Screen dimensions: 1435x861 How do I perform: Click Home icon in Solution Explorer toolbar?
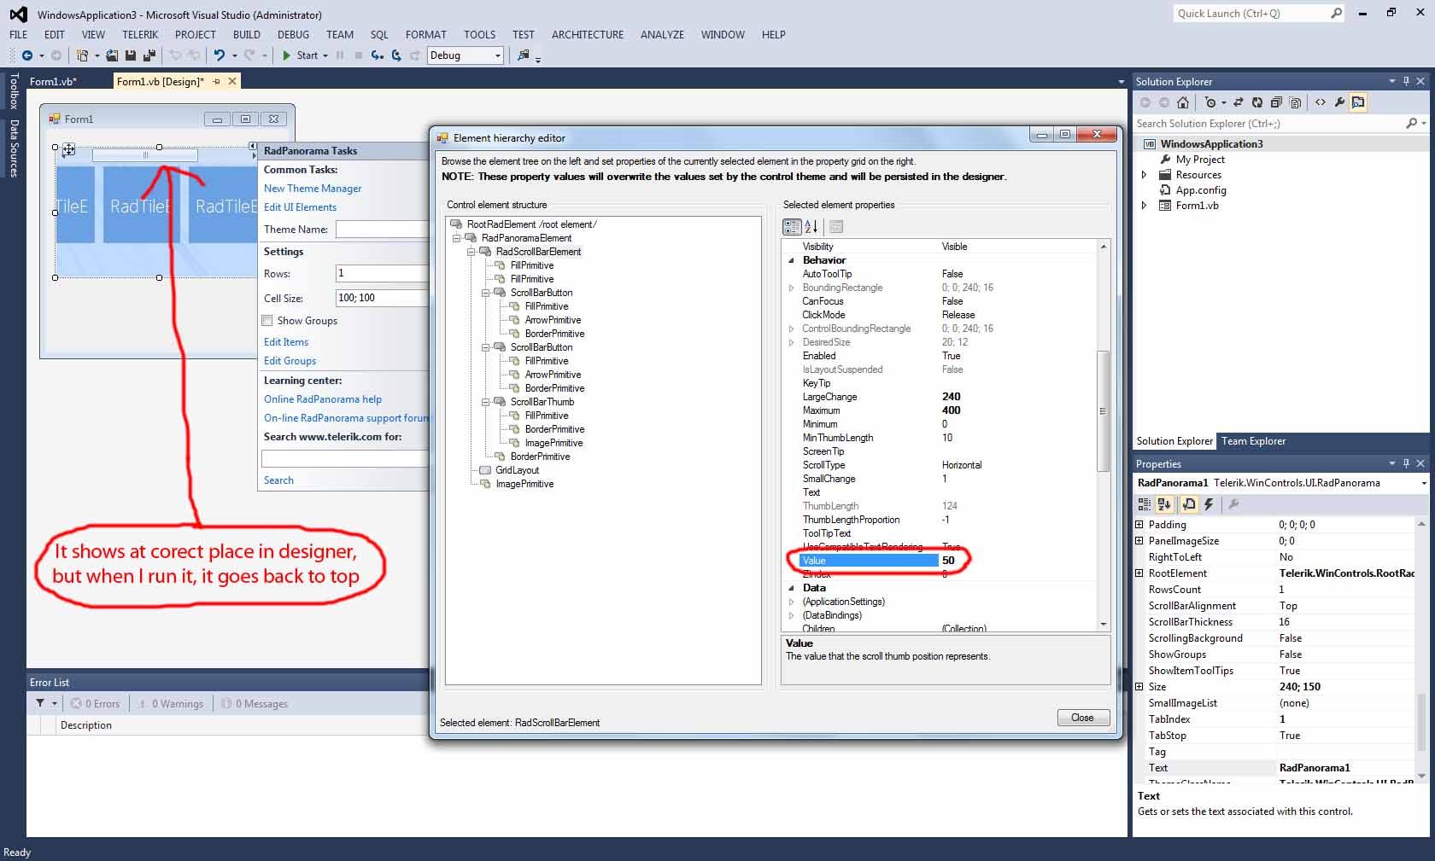[1183, 102]
